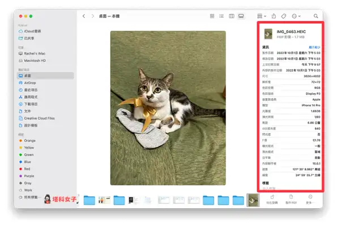Click 製作 PDF quick action

point(291,199)
